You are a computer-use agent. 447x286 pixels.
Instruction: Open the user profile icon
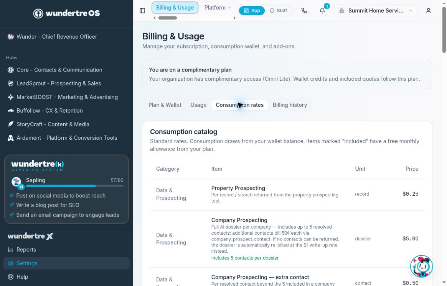(428, 11)
